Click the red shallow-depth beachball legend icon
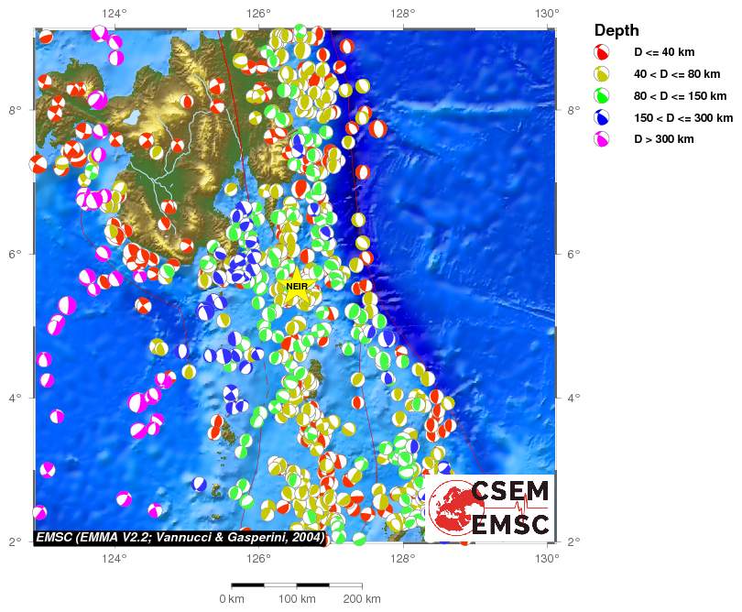The image size is (742, 612). point(603,52)
